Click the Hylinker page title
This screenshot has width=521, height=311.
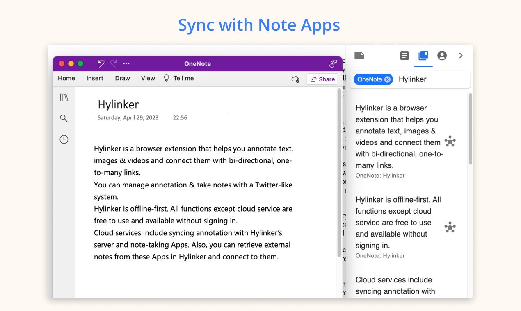point(118,104)
